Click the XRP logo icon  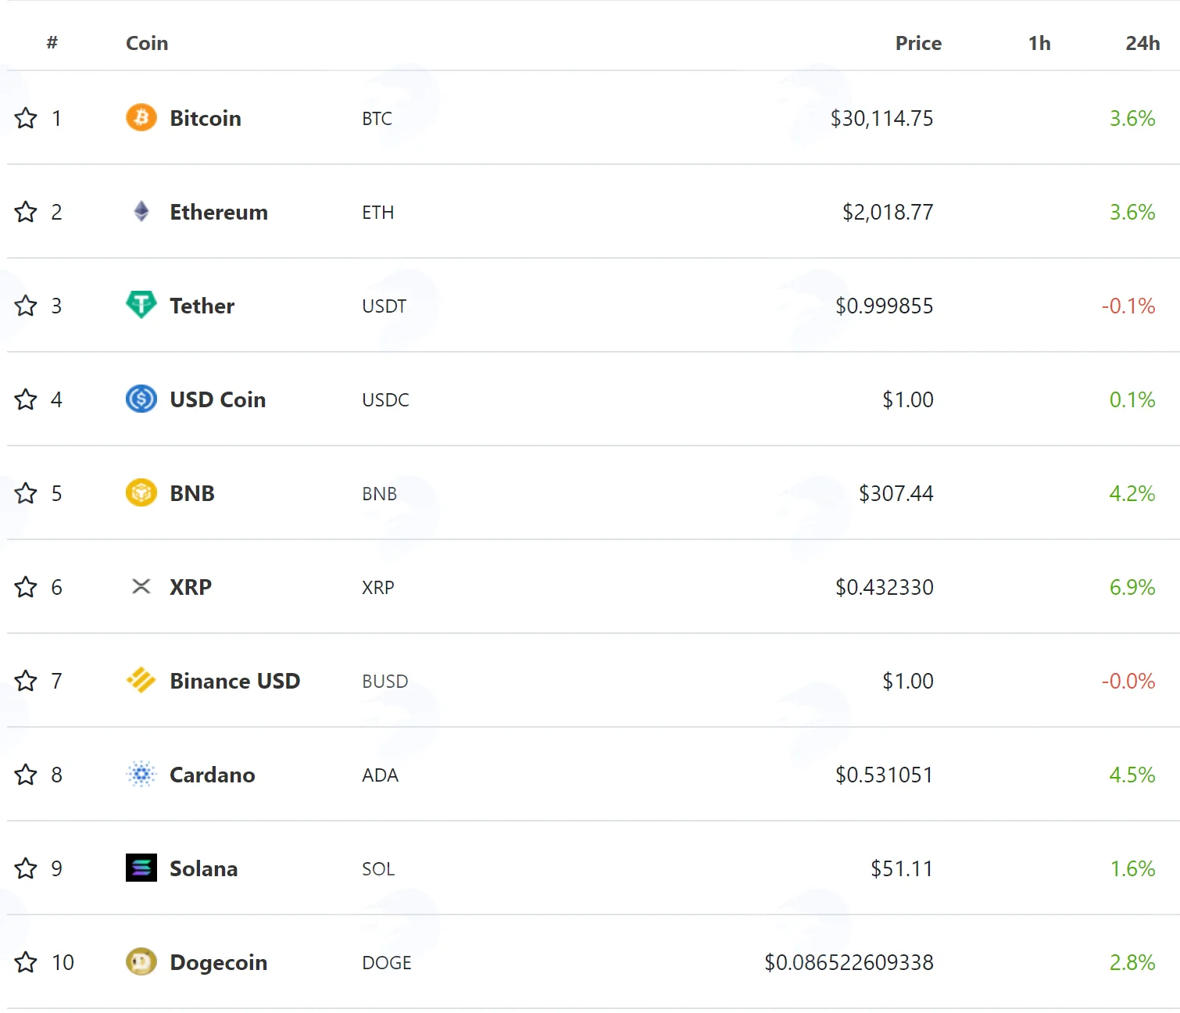tap(141, 586)
